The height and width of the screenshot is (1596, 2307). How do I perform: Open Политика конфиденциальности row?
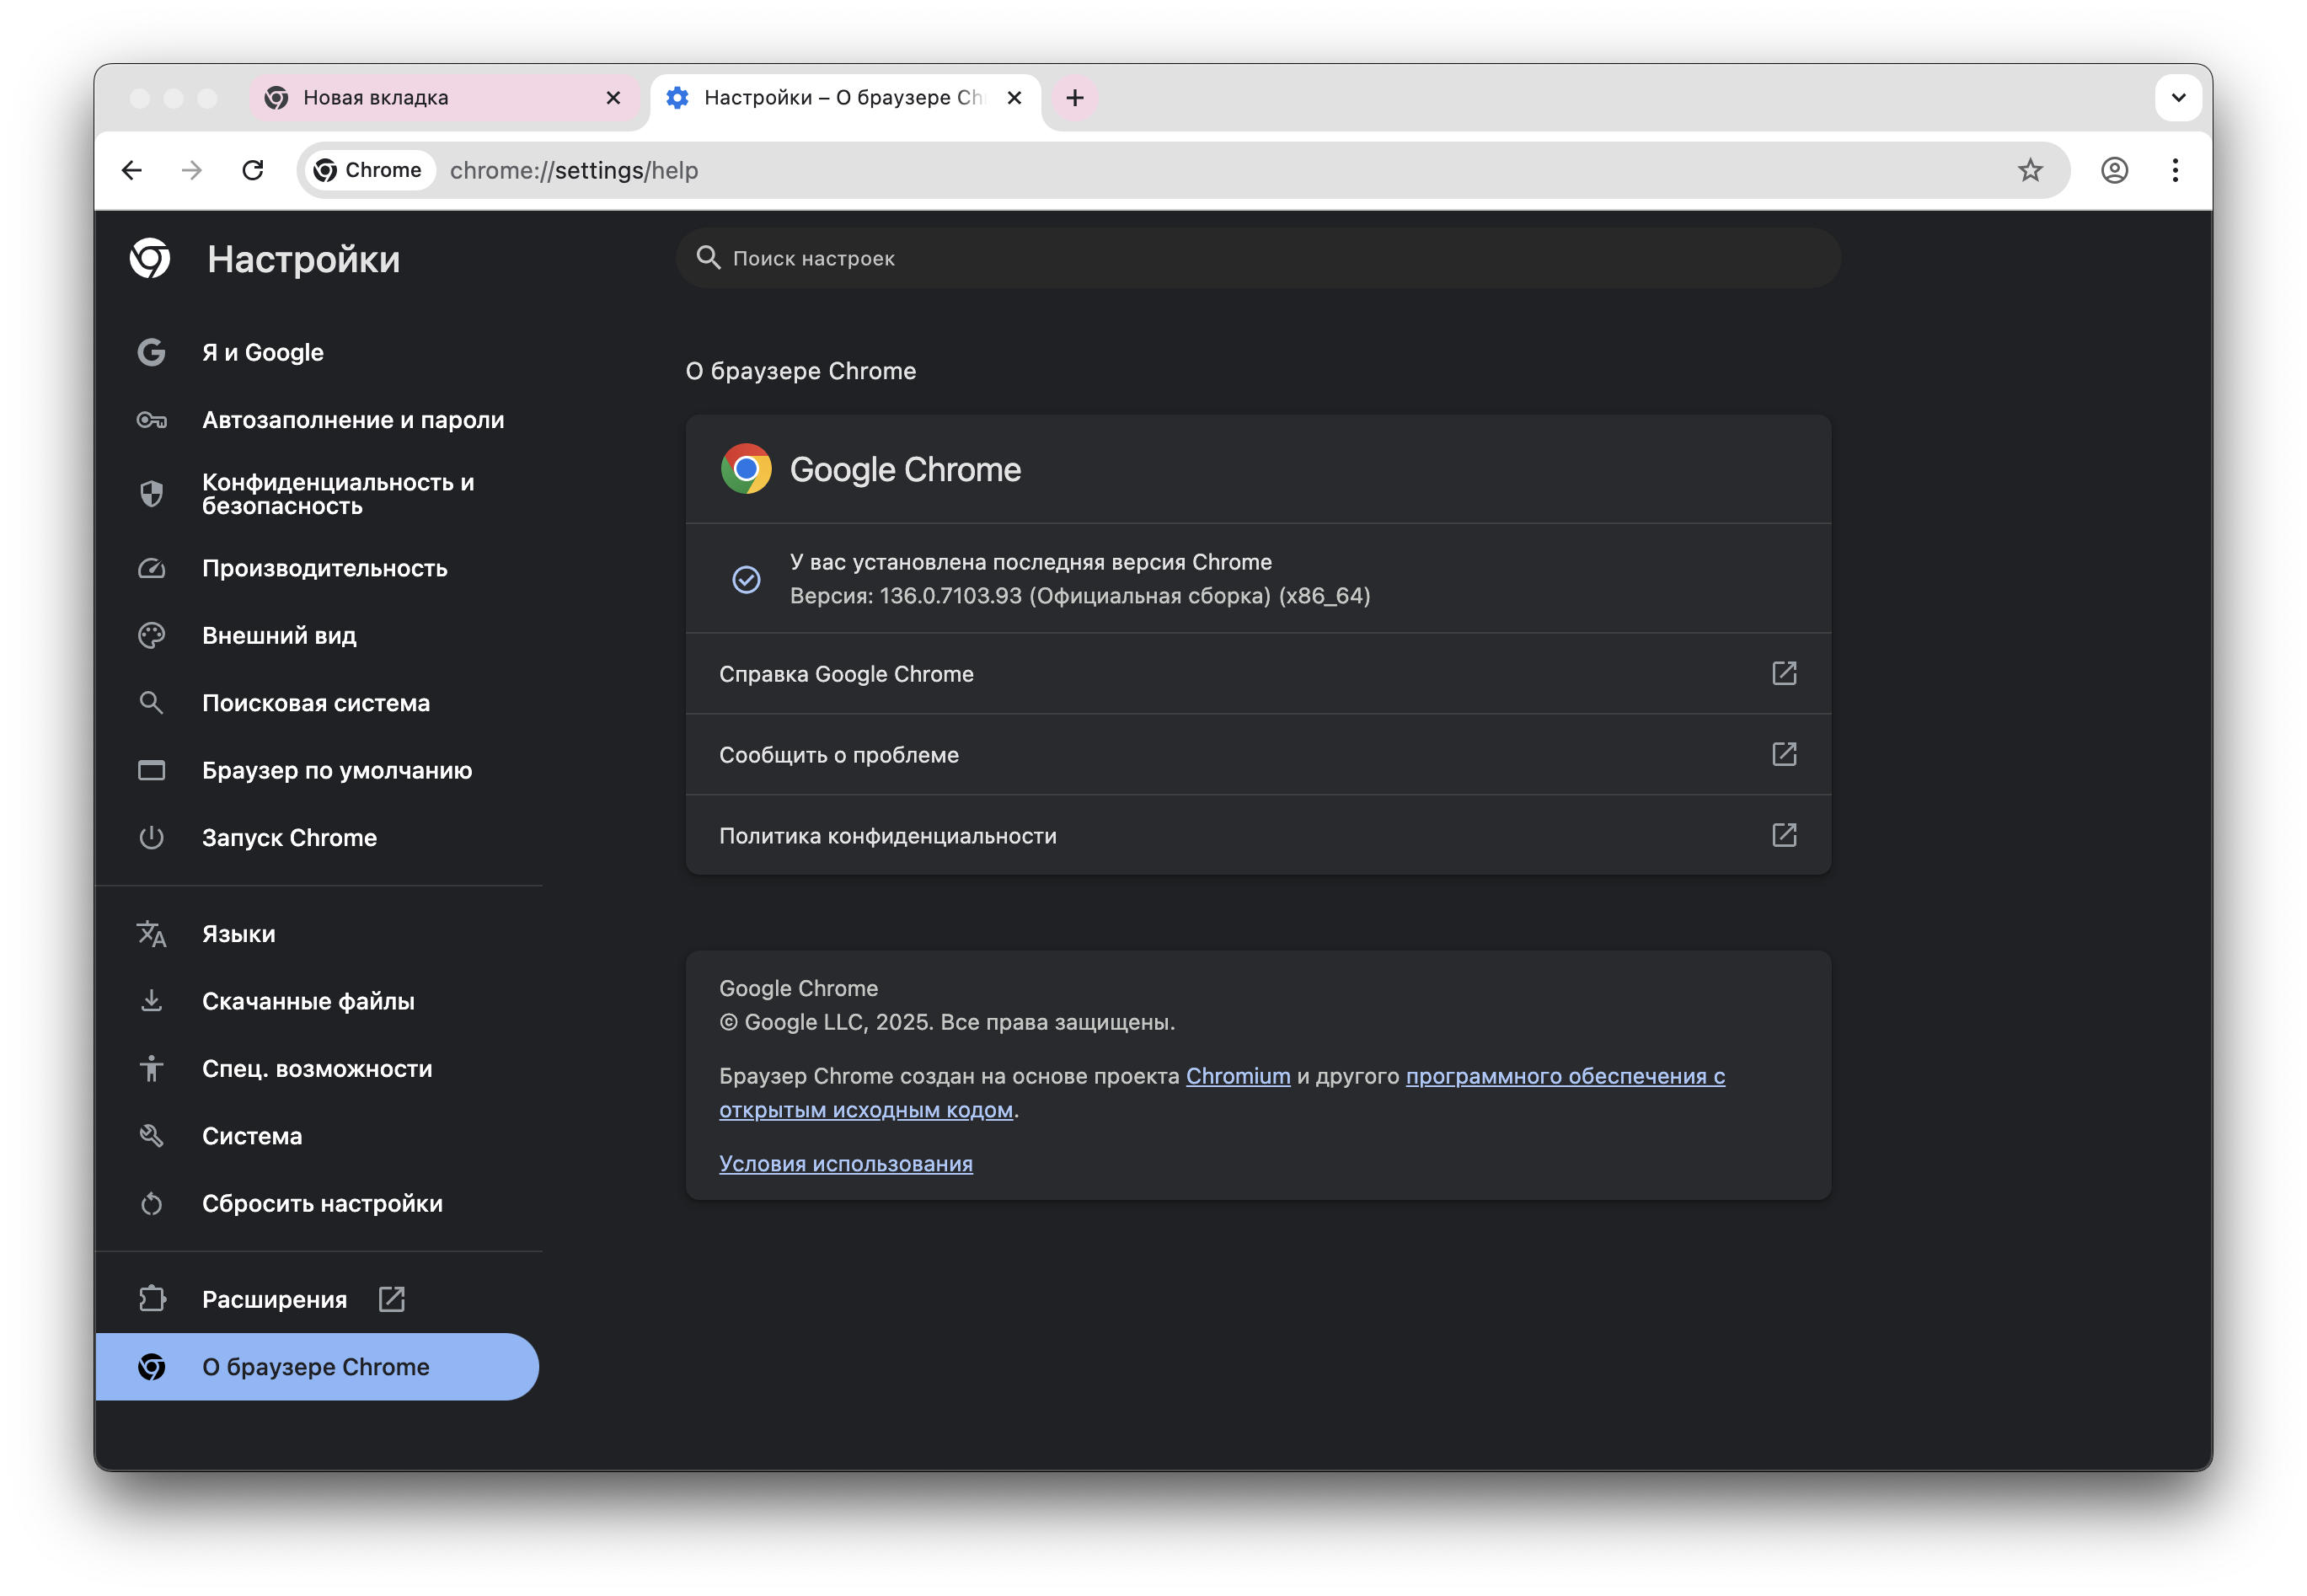(x=1258, y=836)
